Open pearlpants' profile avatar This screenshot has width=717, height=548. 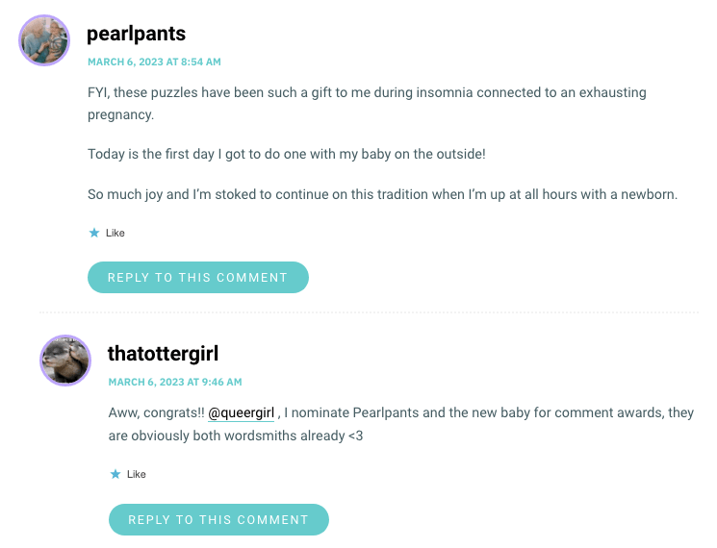pyautogui.click(x=44, y=40)
